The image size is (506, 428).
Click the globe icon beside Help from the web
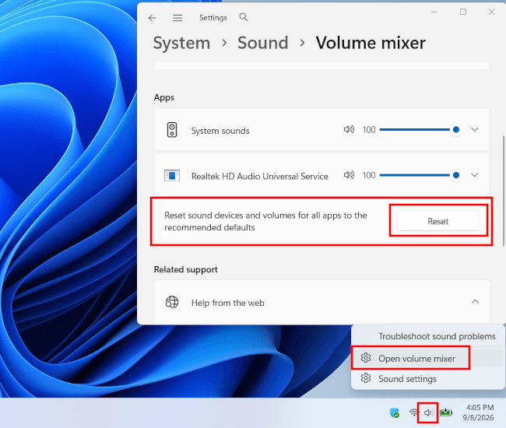(x=172, y=302)
